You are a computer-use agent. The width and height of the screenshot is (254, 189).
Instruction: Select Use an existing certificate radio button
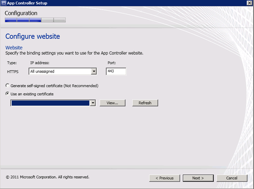(7, 93)
